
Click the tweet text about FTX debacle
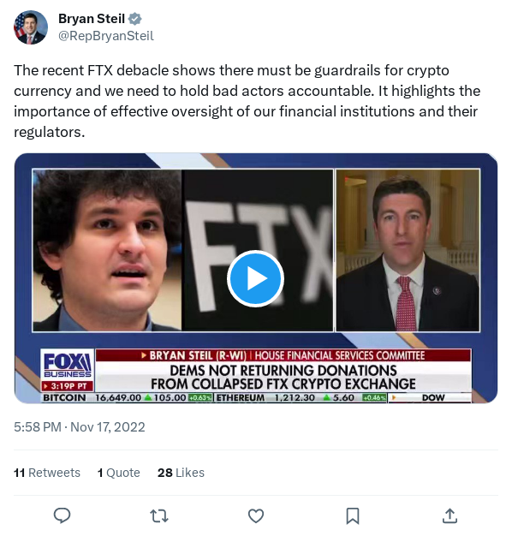(x=247, y=101)
